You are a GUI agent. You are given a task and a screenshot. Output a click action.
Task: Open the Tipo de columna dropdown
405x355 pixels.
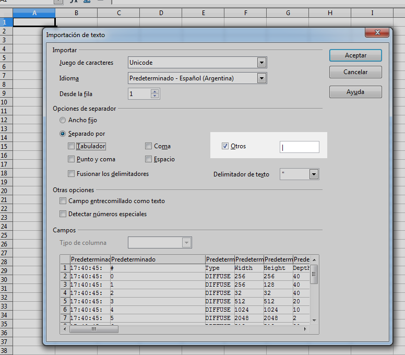click(x=186, y=243)
